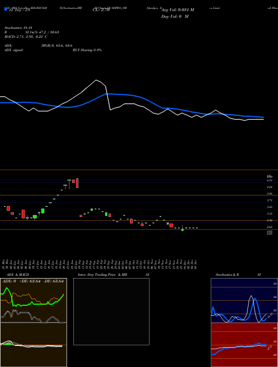Screen dimensions: 278x367
Task: Click the tall red candle at the price high
Action: pyautogui.click(x=77, y=183)
